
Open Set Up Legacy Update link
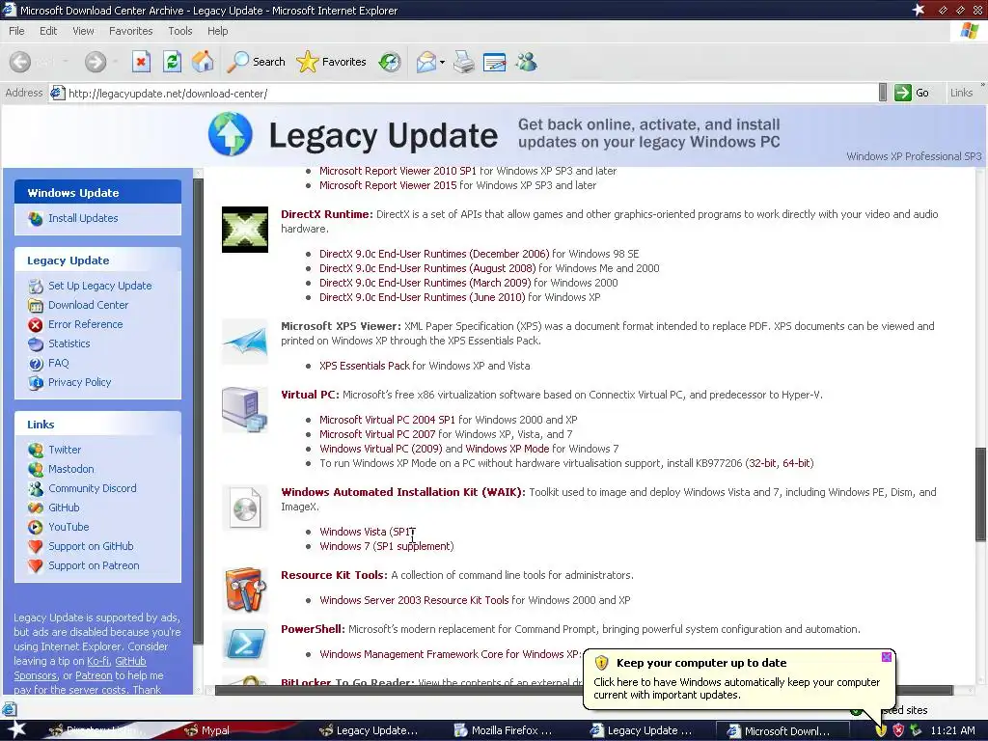pyautogui.click(x=99, y=286)
